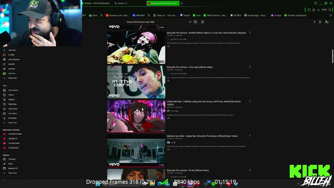Click the YouTube create upload icon
This screenshot has width=334, height=188.
tap(314, 22)
